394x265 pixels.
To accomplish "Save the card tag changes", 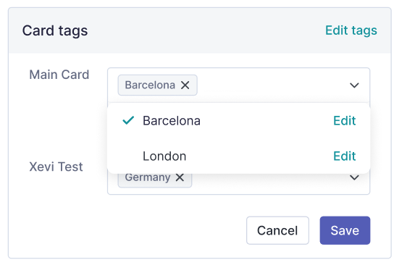I will pos(345,230).
